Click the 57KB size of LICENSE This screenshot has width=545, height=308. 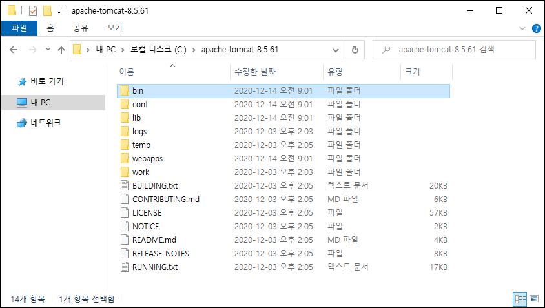438,212
